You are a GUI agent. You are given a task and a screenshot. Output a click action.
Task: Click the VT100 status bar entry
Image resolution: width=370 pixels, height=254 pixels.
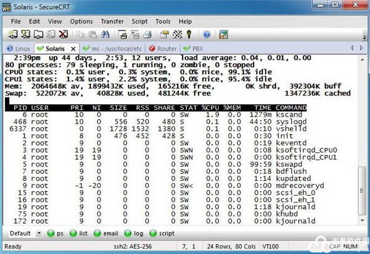(x=270, y=247)
